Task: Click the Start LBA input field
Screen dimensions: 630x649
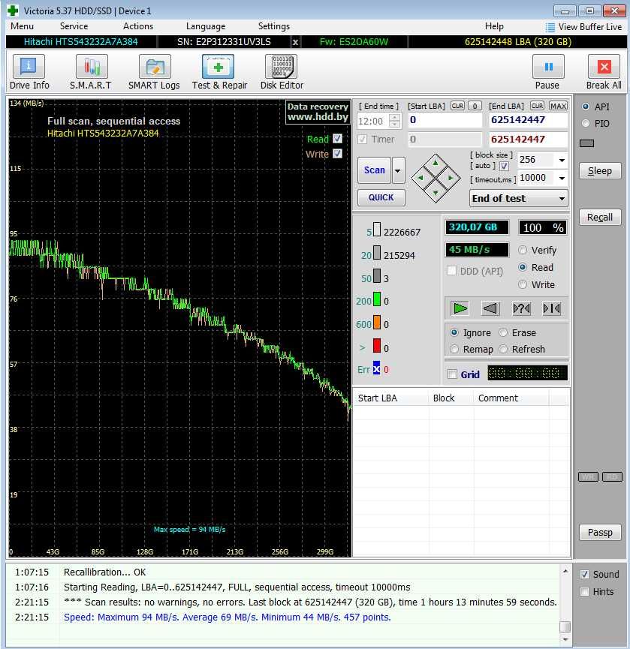Action: [445, 120]
